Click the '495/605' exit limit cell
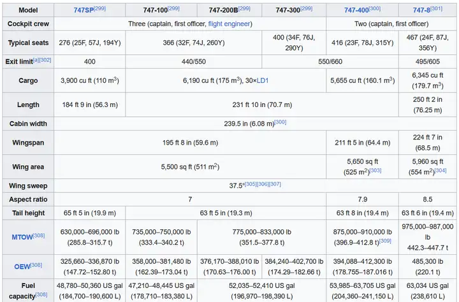The height and width of the screenshot is (302, 459). coord(428,62)
